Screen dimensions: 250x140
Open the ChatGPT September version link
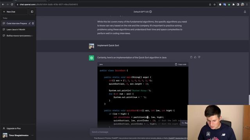(178, 138)
